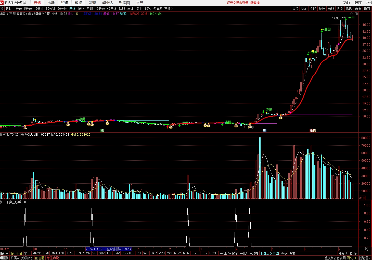Viewport: 372px width, 260px height.
Task: Select the KDJ indicator tab
Action: 162,253
